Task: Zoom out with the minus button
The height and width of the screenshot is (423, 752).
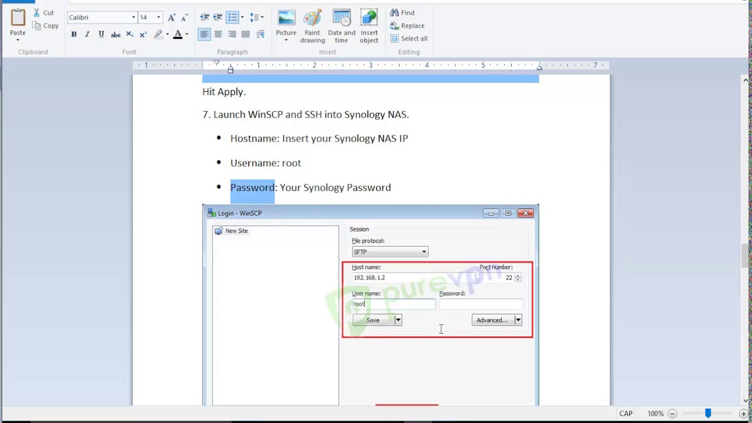Action: 673,414
